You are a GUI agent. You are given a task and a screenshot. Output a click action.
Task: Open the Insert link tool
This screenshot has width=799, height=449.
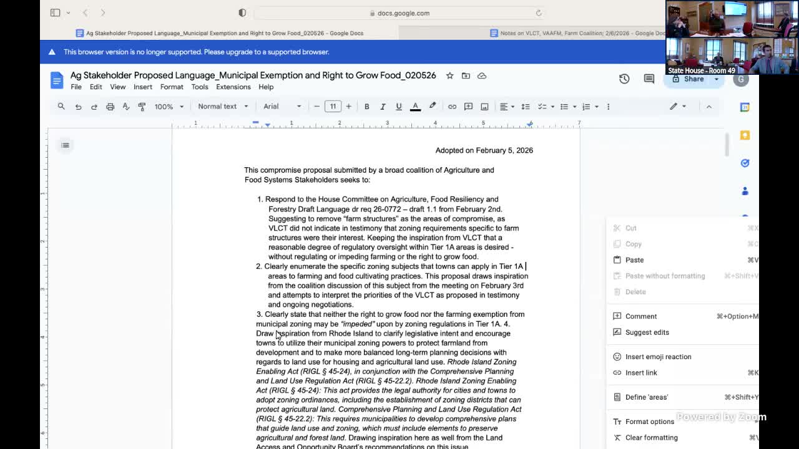(x=452, y=107)
